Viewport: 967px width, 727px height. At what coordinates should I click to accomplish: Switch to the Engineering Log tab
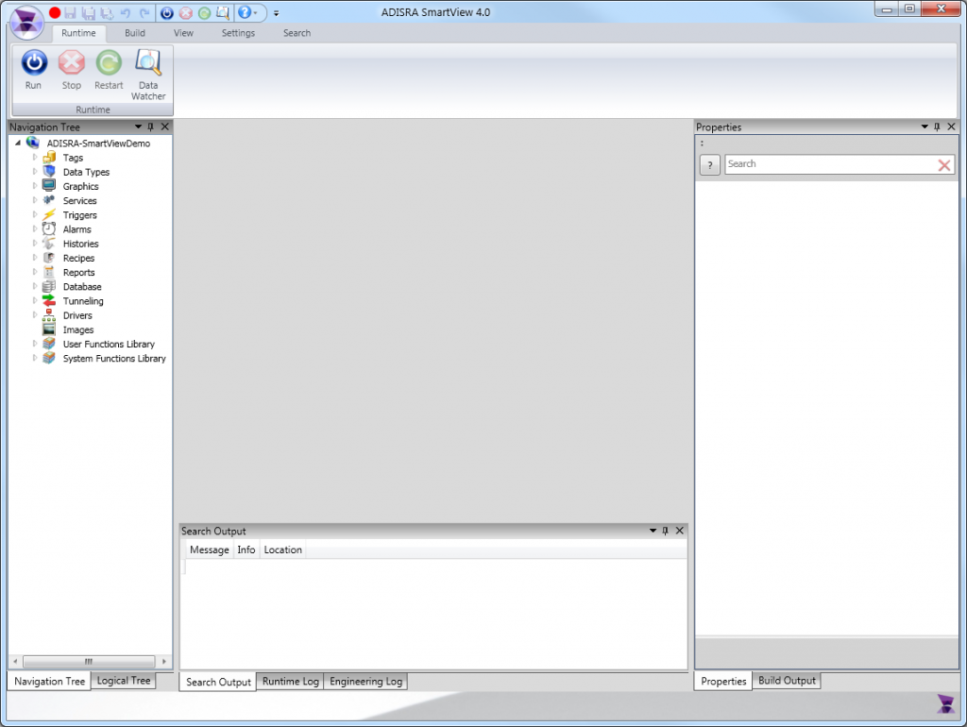pyautogui.click(x=365, y=682)
